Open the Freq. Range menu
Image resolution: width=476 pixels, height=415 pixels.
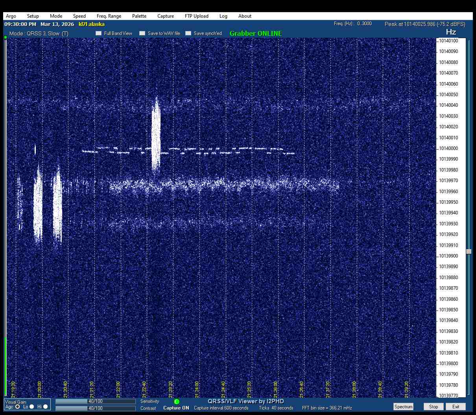coord(109,16)
